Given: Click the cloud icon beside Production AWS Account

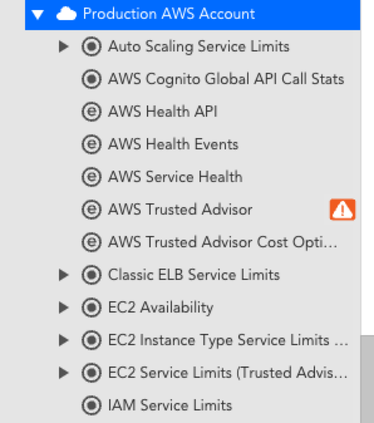Looking at the screenshot, I should click(67, 14).
